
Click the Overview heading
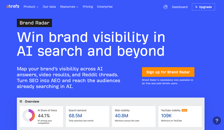(x=32, y=101)
